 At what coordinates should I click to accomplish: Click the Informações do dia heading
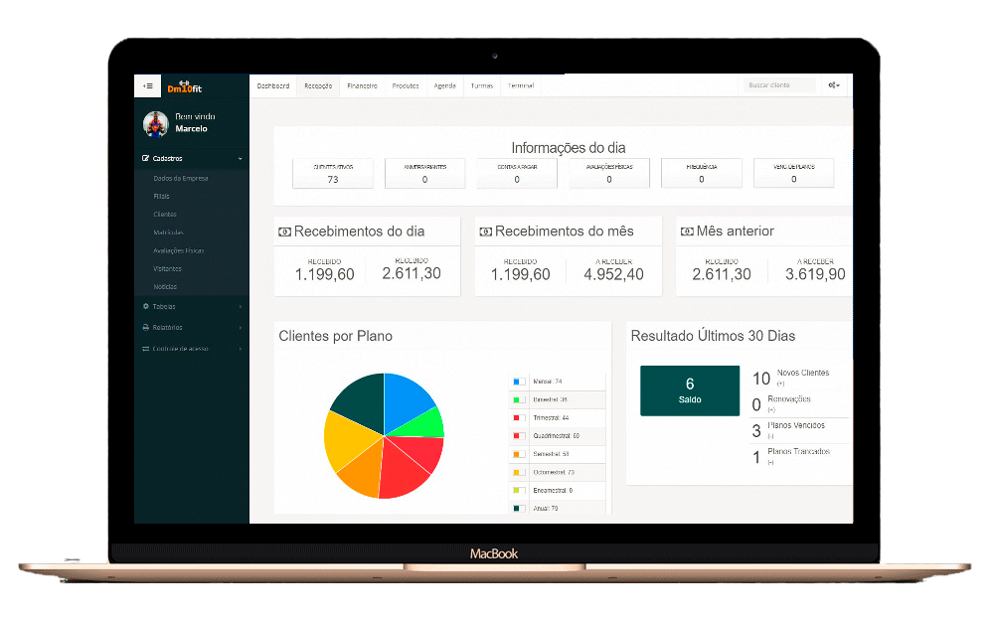point(569,148)
